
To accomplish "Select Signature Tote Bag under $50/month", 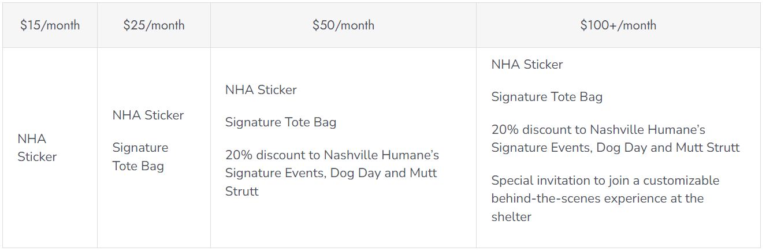I will pos(280,122).
